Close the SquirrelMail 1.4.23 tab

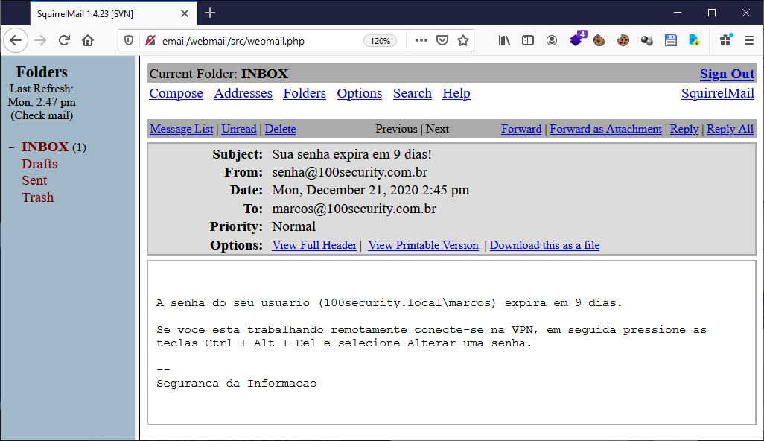click(x=185, y=13)
